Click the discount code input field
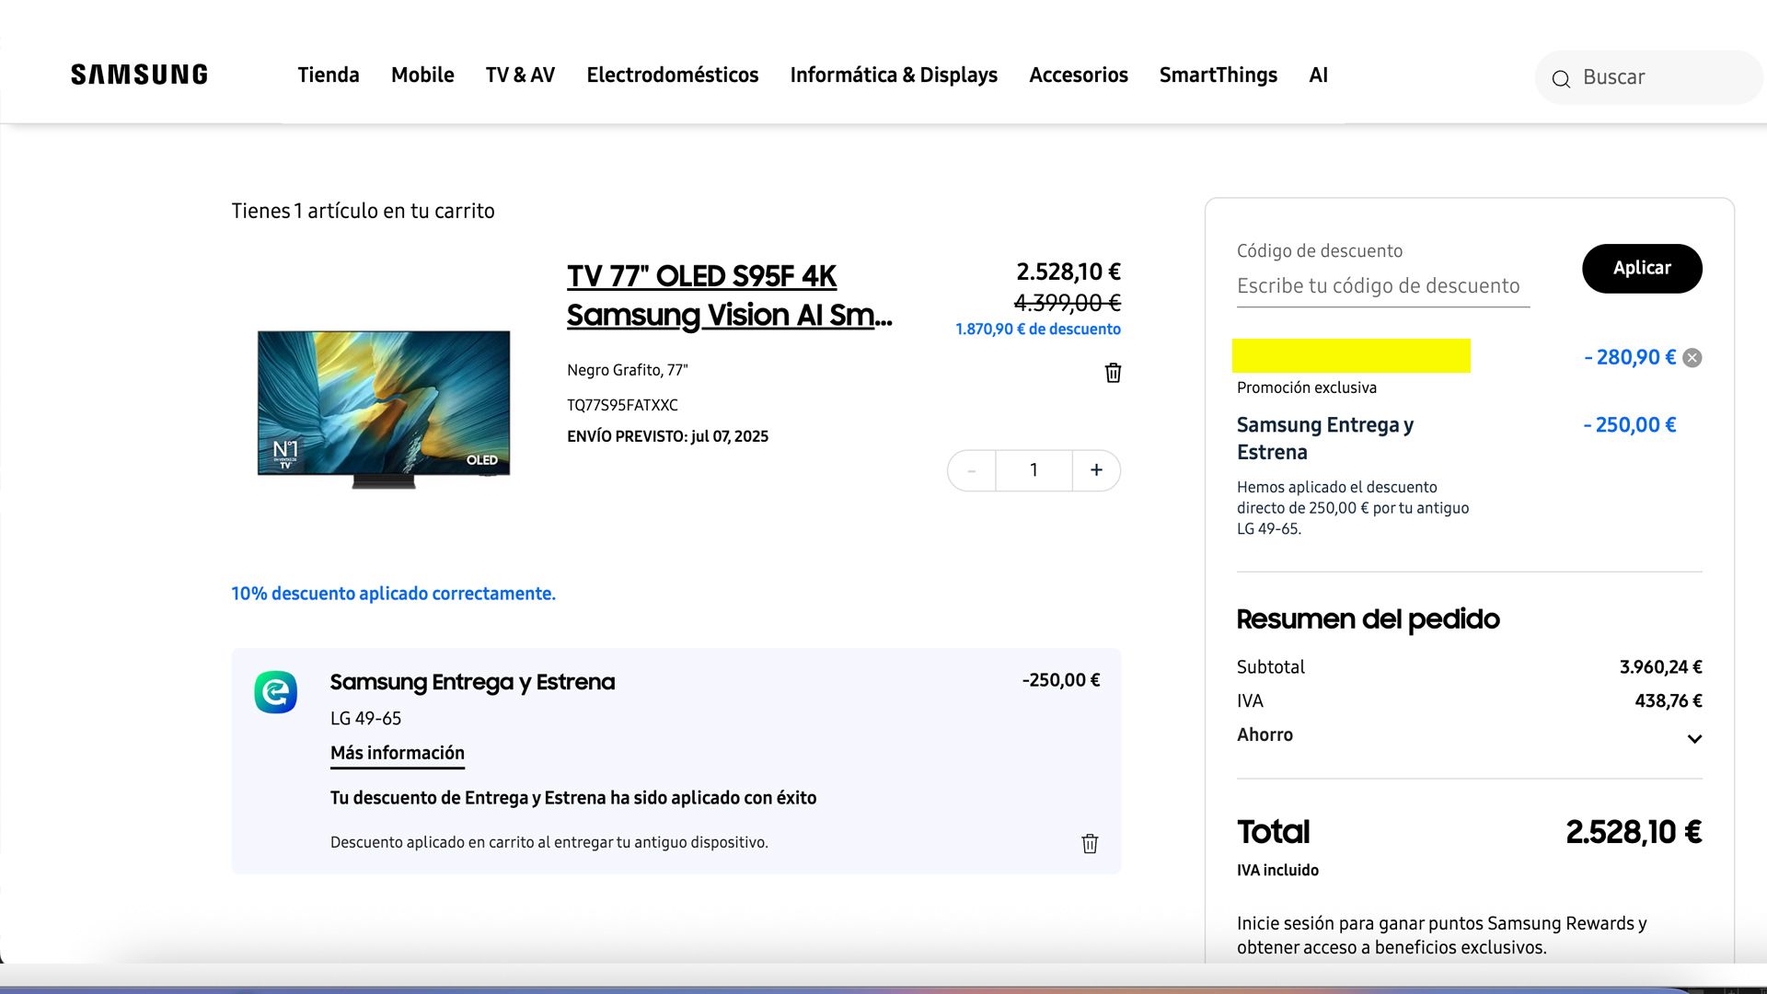Viewport: 1767px width, 994px height. coord(1383,286)
